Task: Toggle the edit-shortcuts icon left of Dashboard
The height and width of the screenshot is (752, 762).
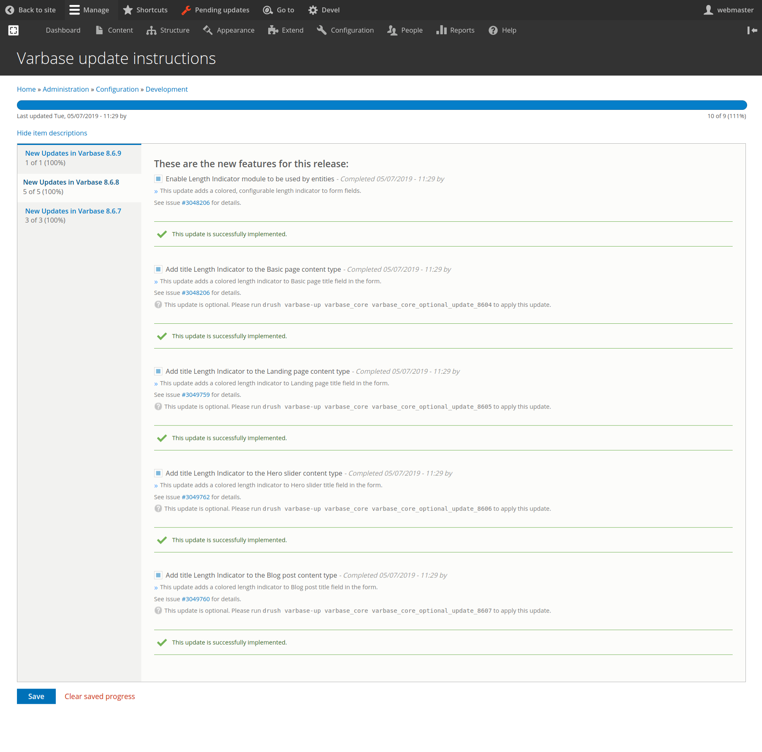Action: (14, 30)
